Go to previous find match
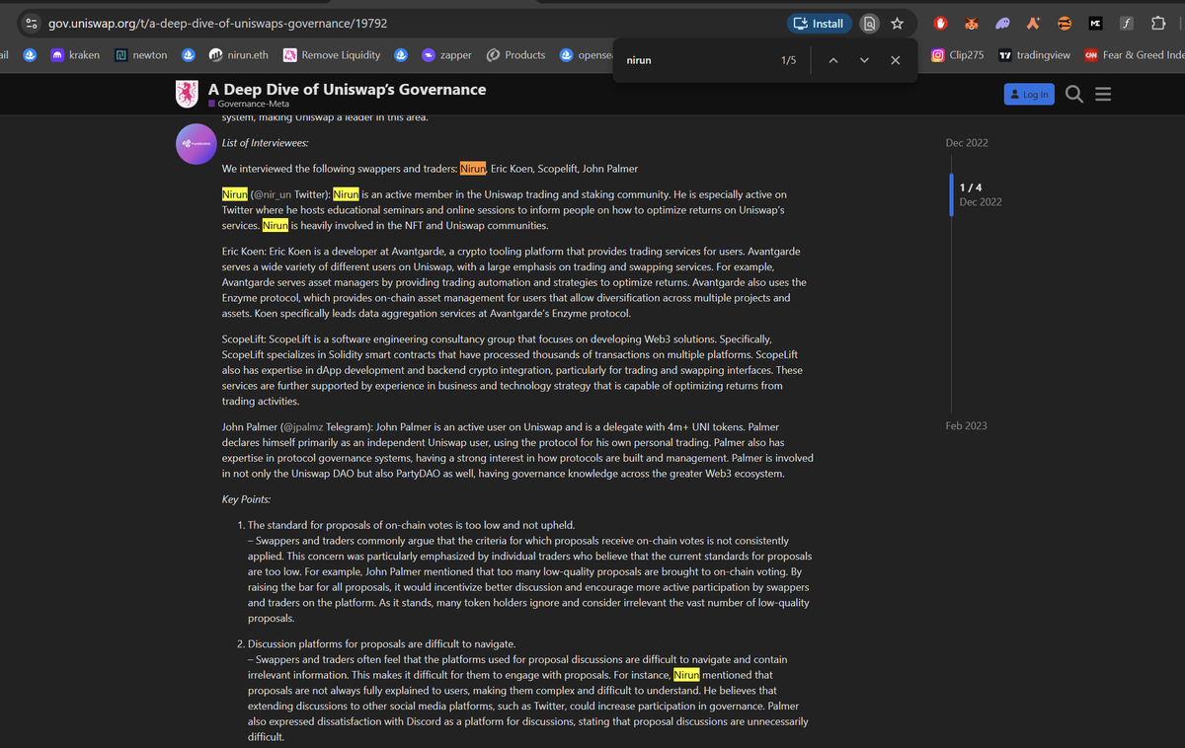 [x=832, y=60]
